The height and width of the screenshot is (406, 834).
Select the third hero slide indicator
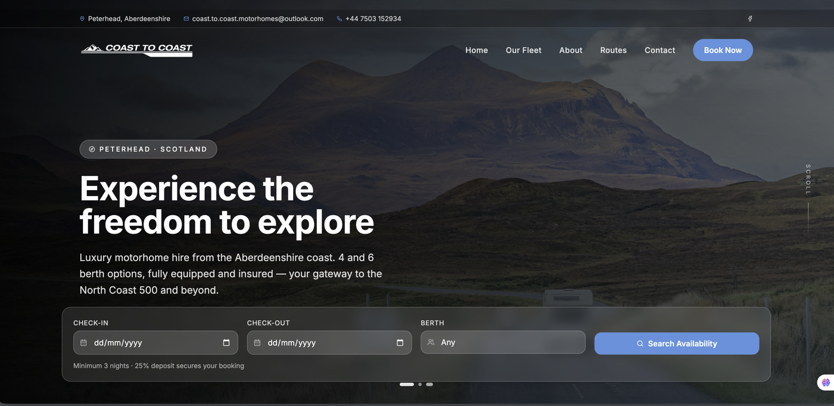pyautogui.click(x=430, y=385)
